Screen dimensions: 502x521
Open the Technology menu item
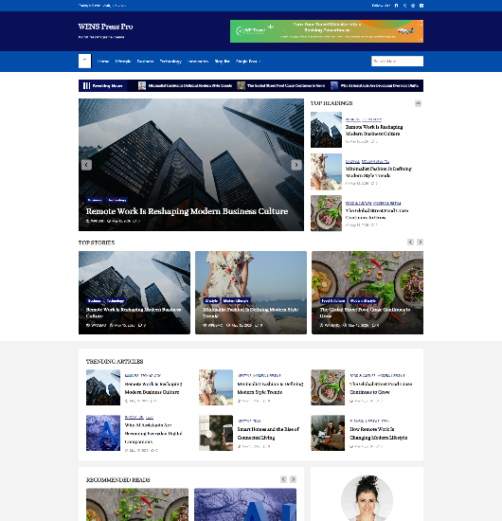point(170,62)
